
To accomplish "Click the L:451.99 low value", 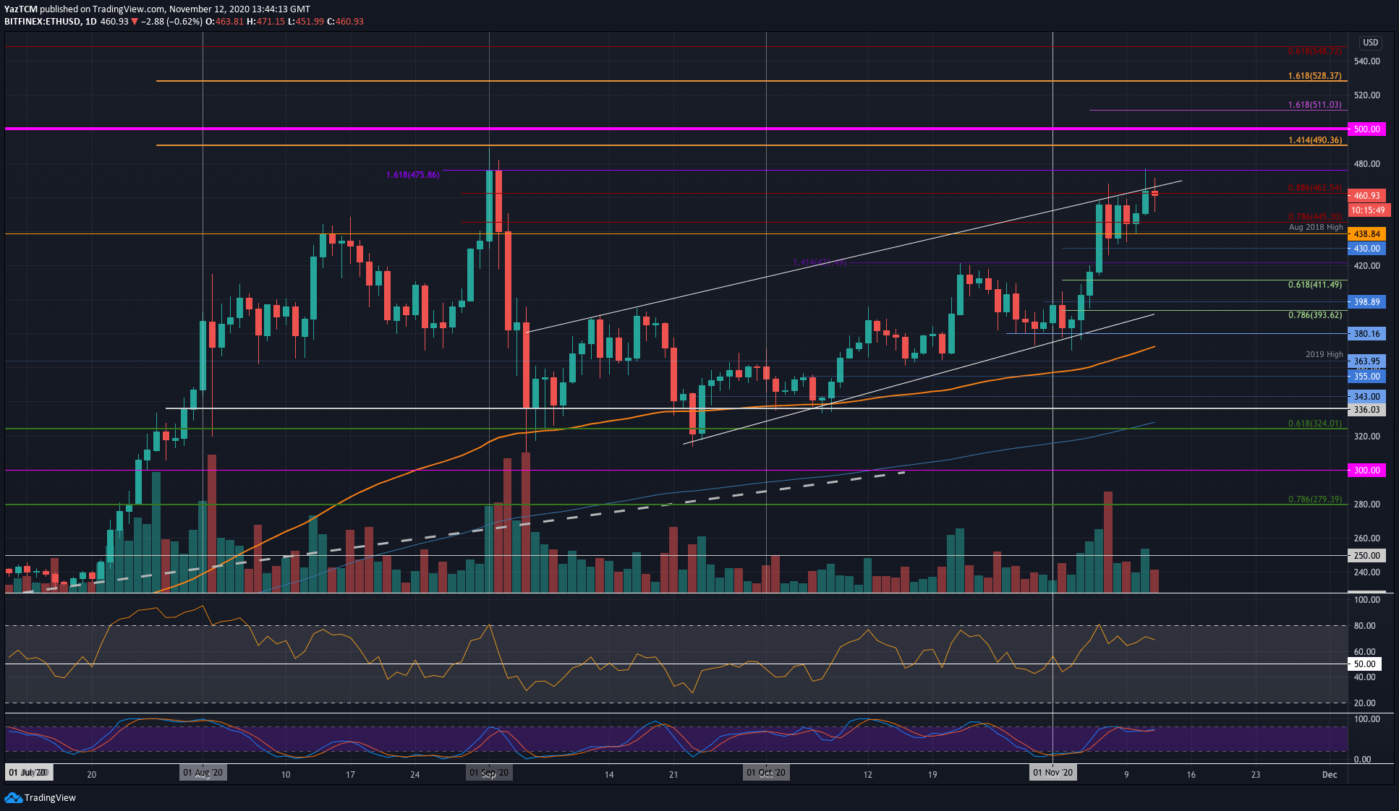I will click(x=306, y=22).
